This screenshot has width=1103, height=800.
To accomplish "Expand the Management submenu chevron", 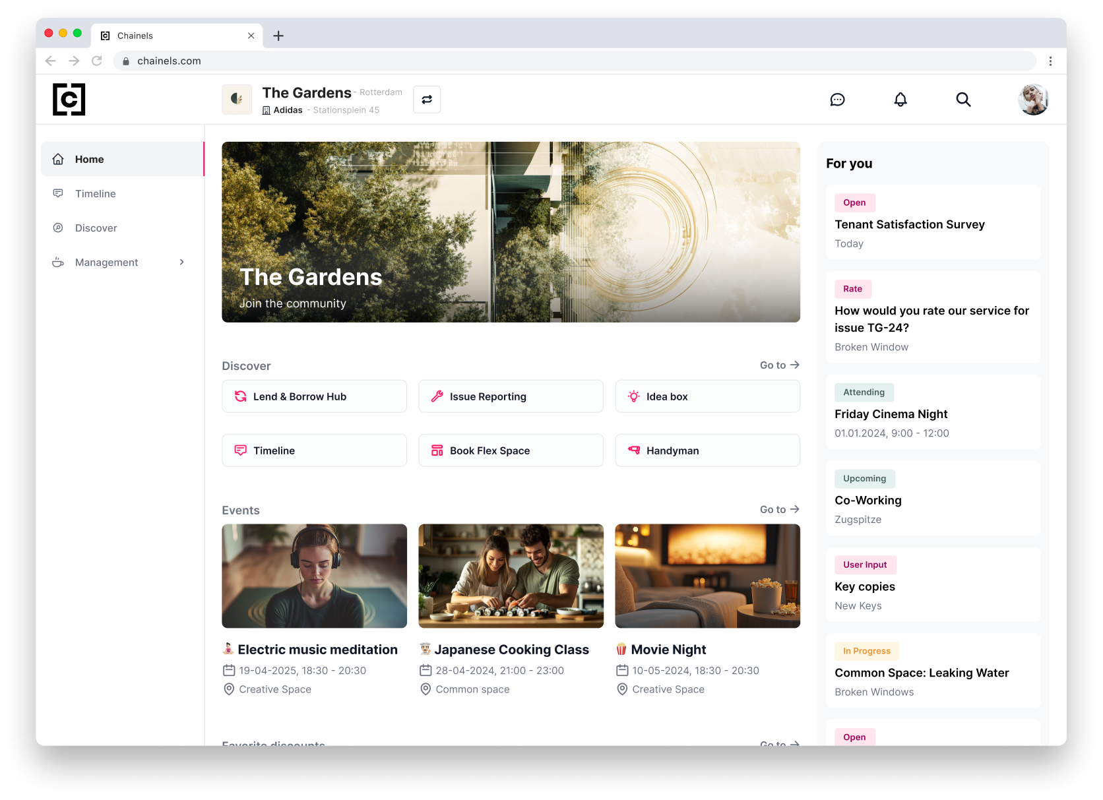I will point(182,262).
